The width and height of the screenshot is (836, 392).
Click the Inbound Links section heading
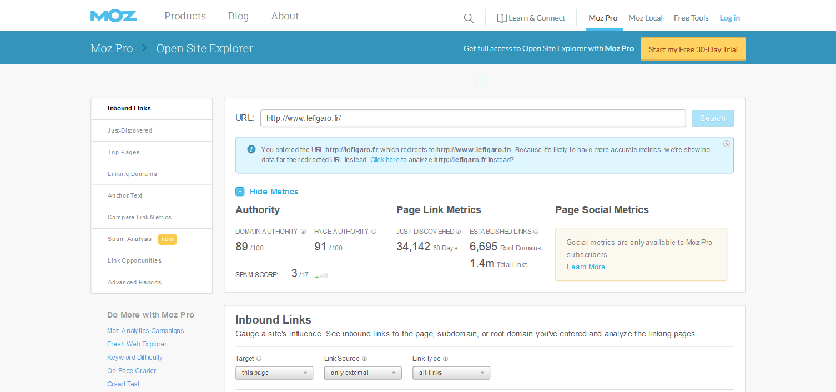[273, 320]
